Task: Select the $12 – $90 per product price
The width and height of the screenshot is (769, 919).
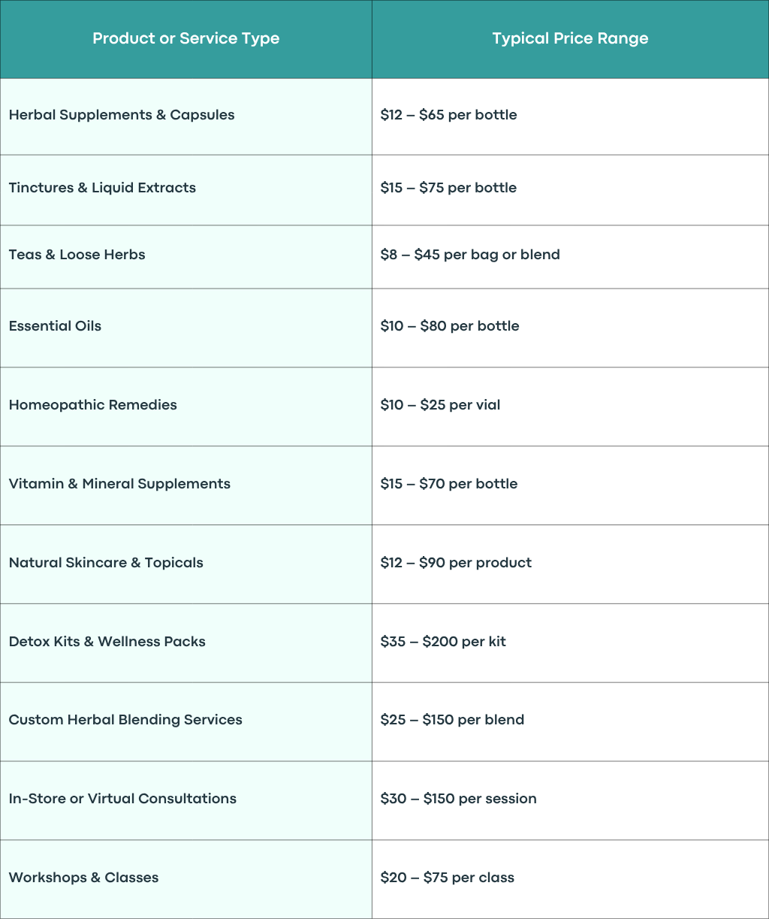Action: pos(456,563)
